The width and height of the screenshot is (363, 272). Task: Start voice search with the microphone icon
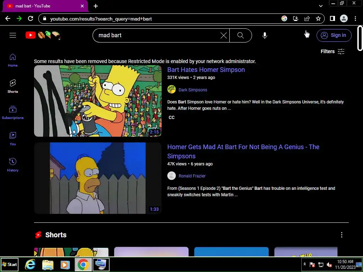click(264, 35)
